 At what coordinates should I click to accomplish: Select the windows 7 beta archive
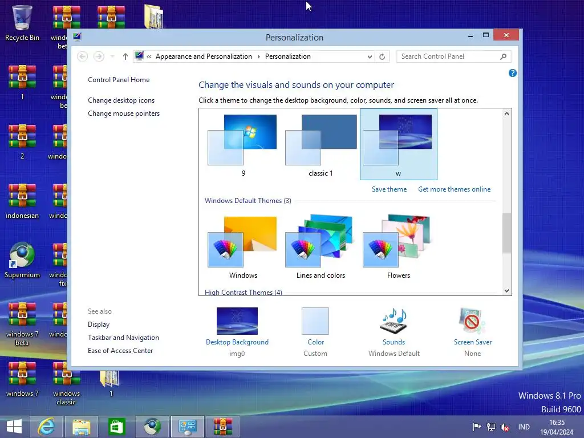click(x=22, y=324)
